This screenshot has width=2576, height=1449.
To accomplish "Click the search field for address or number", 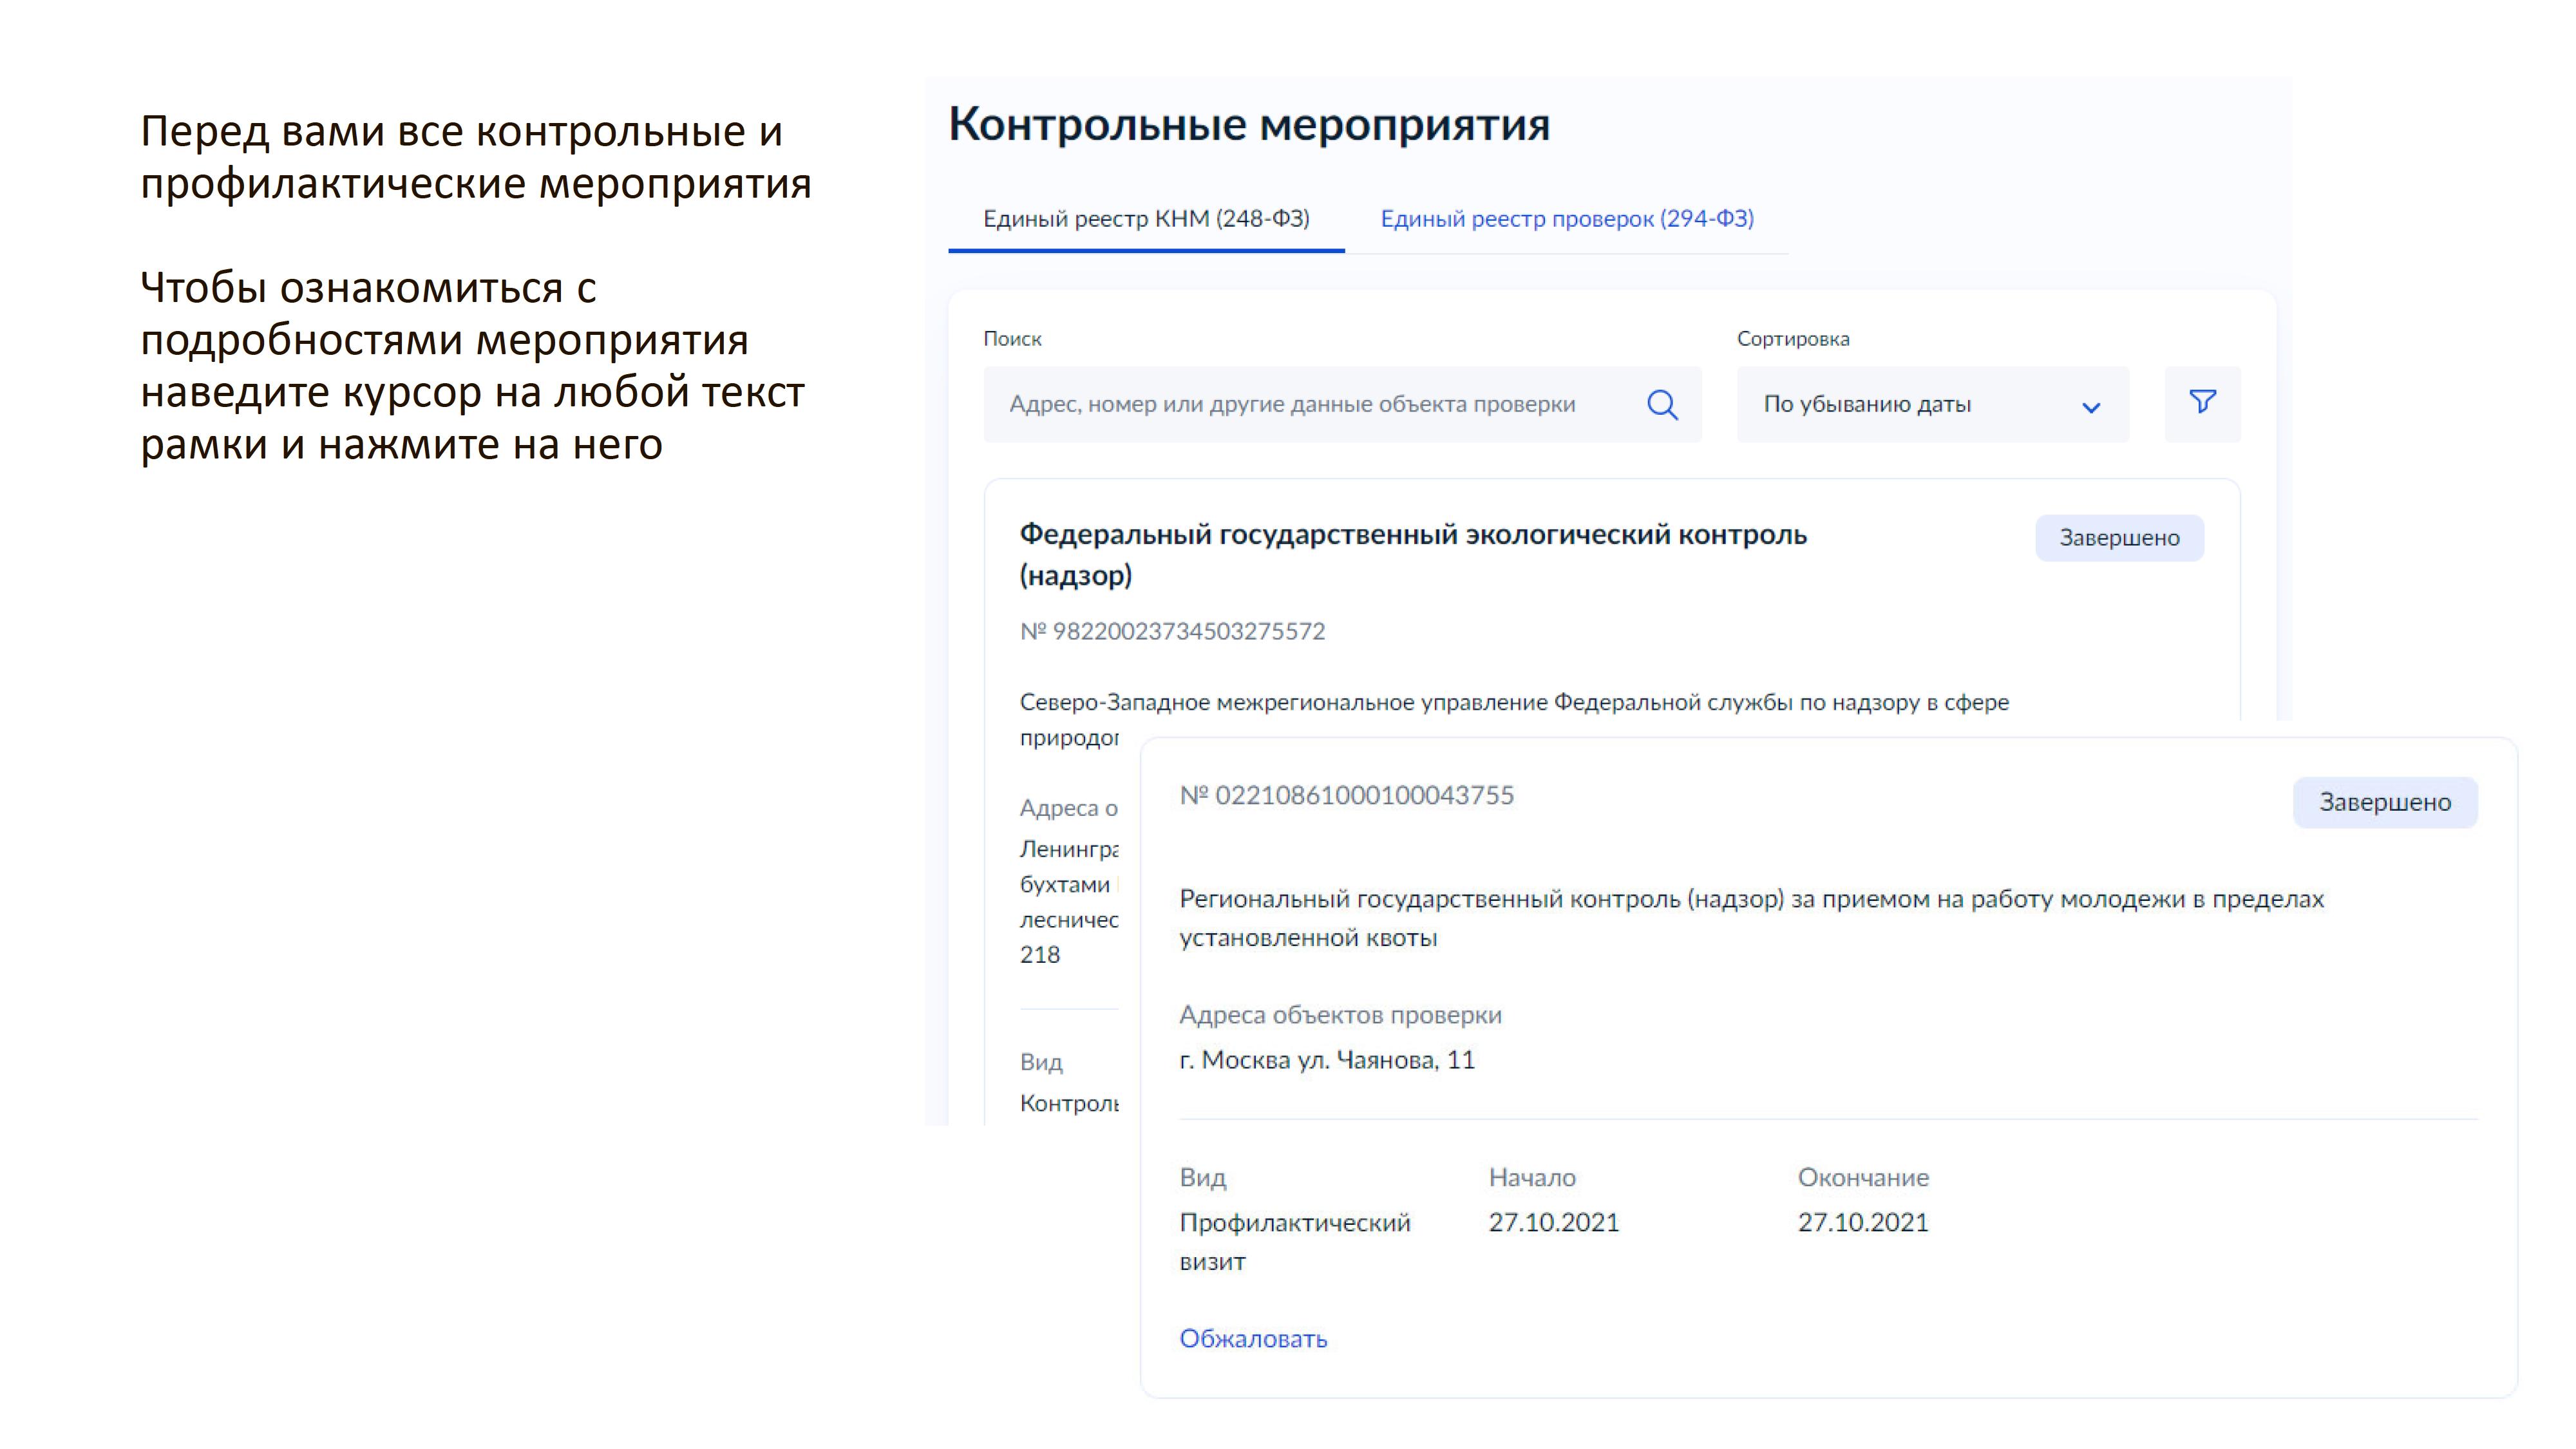I will 1342,404.
